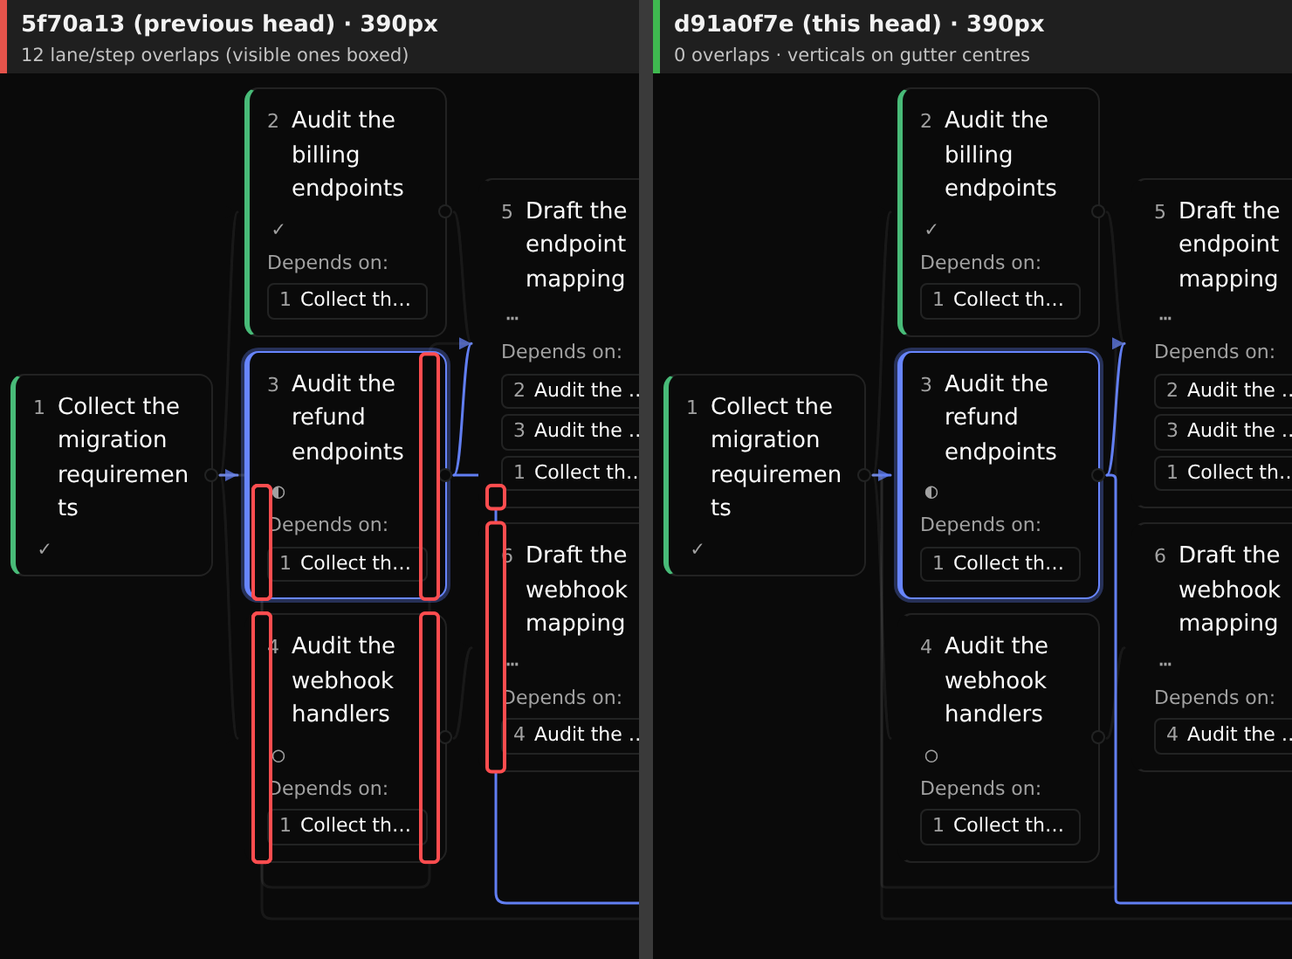Click the checkmark icon on the right panel's Collect the migration requirements card
Image resolution: width=1292 pixels, height=959 pixels.
697,549
